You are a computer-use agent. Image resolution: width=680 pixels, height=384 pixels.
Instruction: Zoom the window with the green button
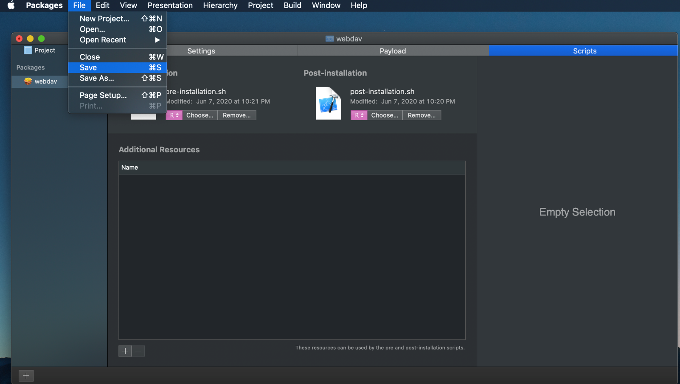pyautogui.click(x=41, y=39)
